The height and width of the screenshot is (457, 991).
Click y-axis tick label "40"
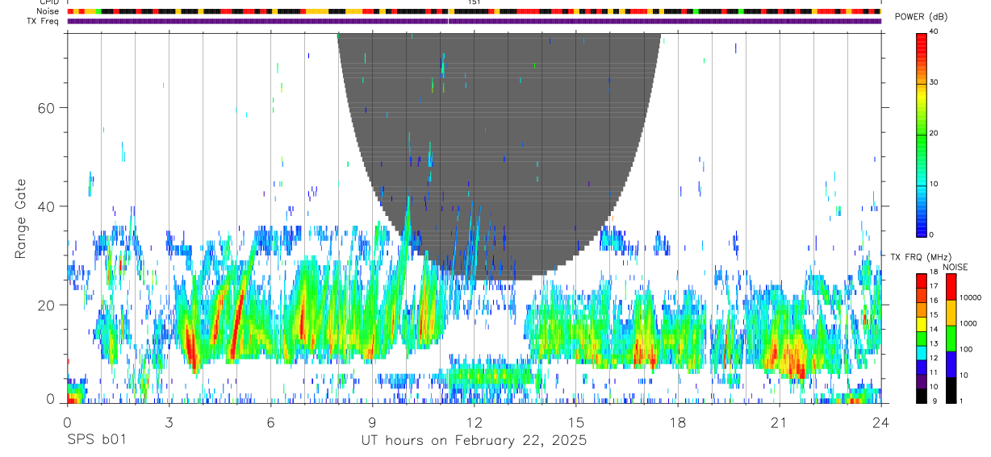(x=47, y=206)
